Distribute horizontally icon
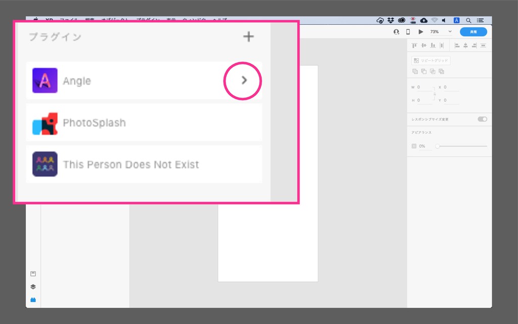Image resolution: width=518 pixels, height=324 pixels. [x=442, y=45]
